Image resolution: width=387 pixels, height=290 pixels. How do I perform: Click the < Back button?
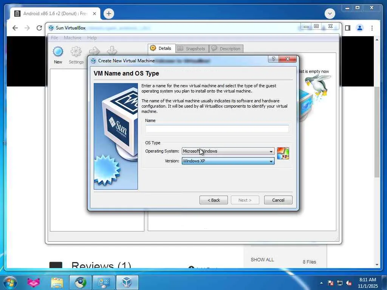pyautogui.click(x=214, y=200)
